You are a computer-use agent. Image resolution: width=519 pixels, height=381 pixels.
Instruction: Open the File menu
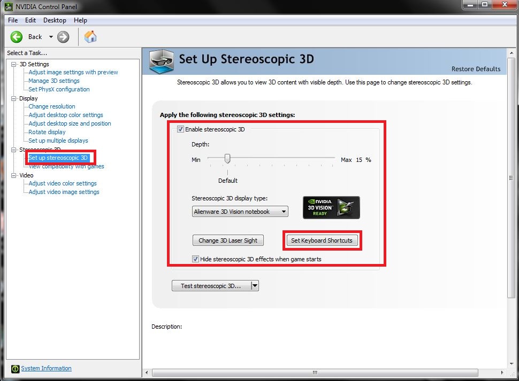point(13,20)
